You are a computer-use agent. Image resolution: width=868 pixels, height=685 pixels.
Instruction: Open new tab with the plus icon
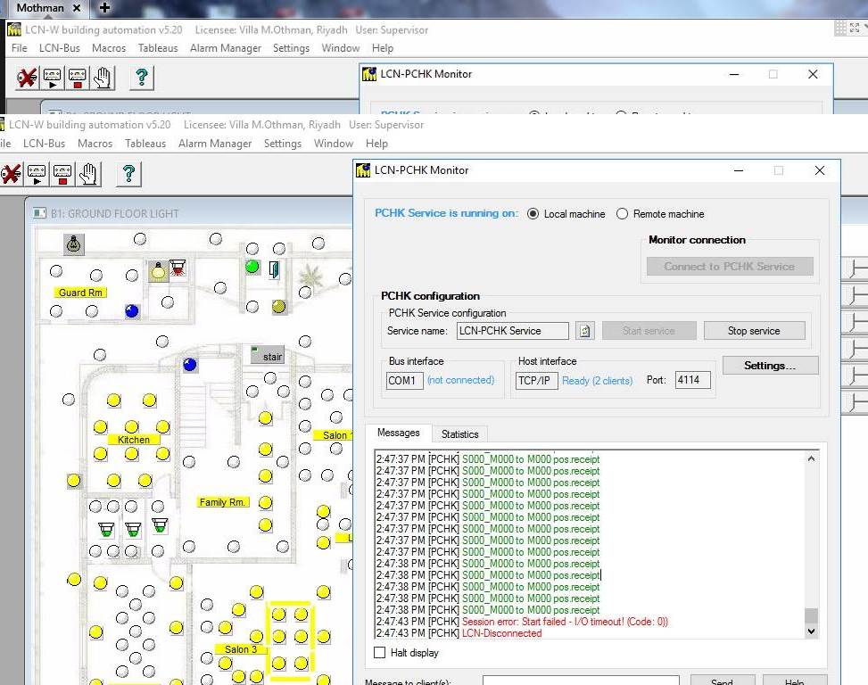pyautogui.click(x=104, y=8)
